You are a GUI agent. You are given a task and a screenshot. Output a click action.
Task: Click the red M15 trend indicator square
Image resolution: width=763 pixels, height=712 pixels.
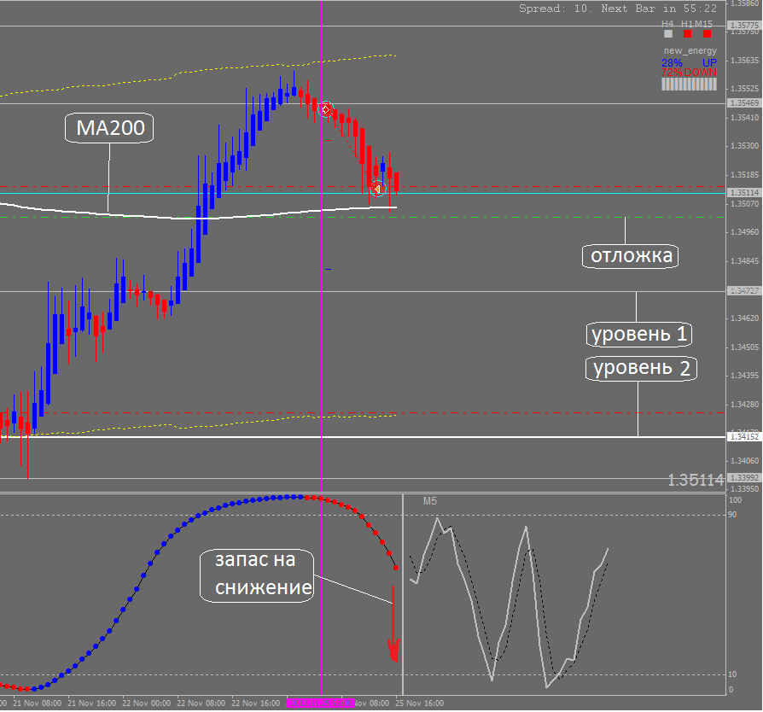[707, 33]
